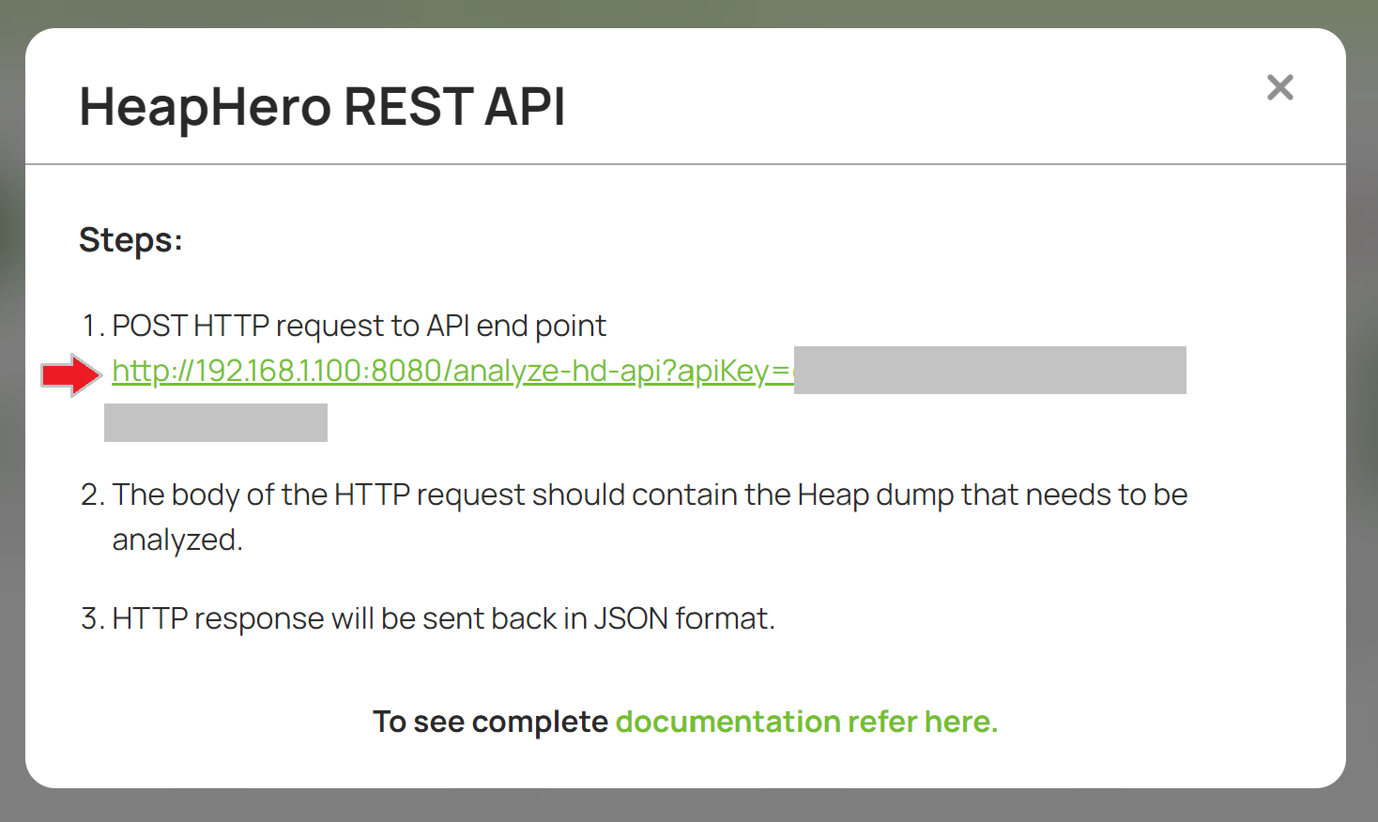This screenshot has height=822, width=1378.
Task: Click the HeapHero REST API dialog title
Action: [x=323, y=106]
